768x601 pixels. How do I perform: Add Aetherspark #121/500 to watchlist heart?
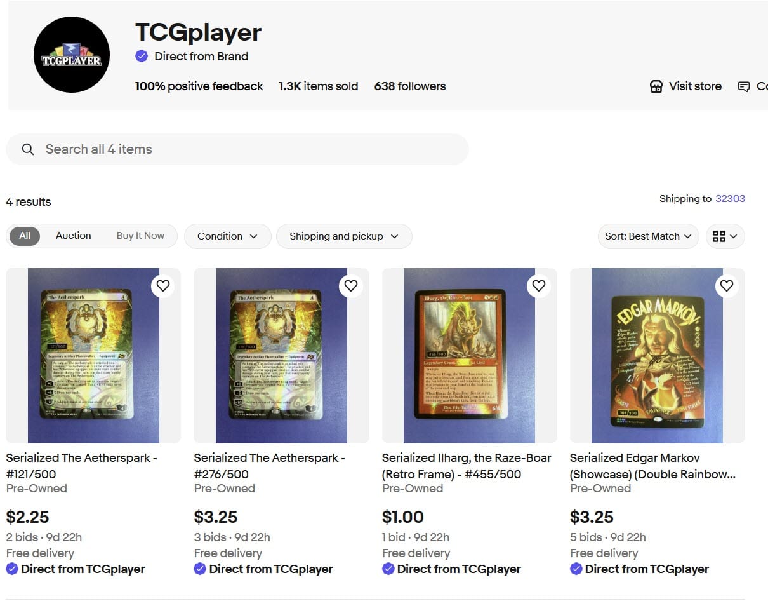163,286
